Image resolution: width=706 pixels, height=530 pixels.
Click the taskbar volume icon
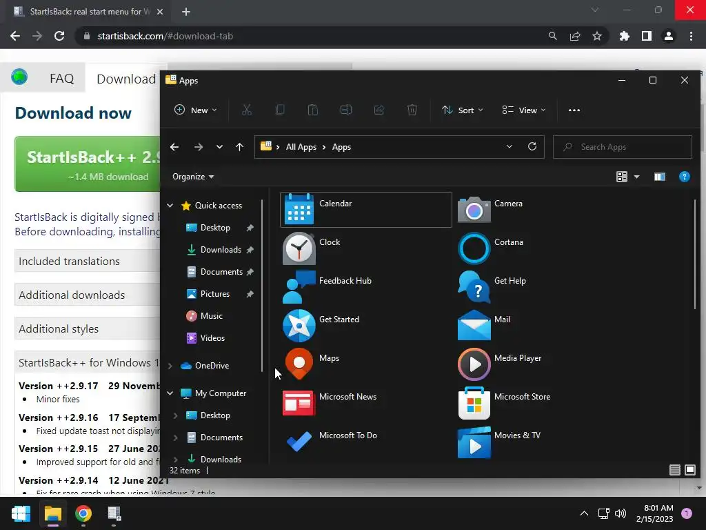621,513
